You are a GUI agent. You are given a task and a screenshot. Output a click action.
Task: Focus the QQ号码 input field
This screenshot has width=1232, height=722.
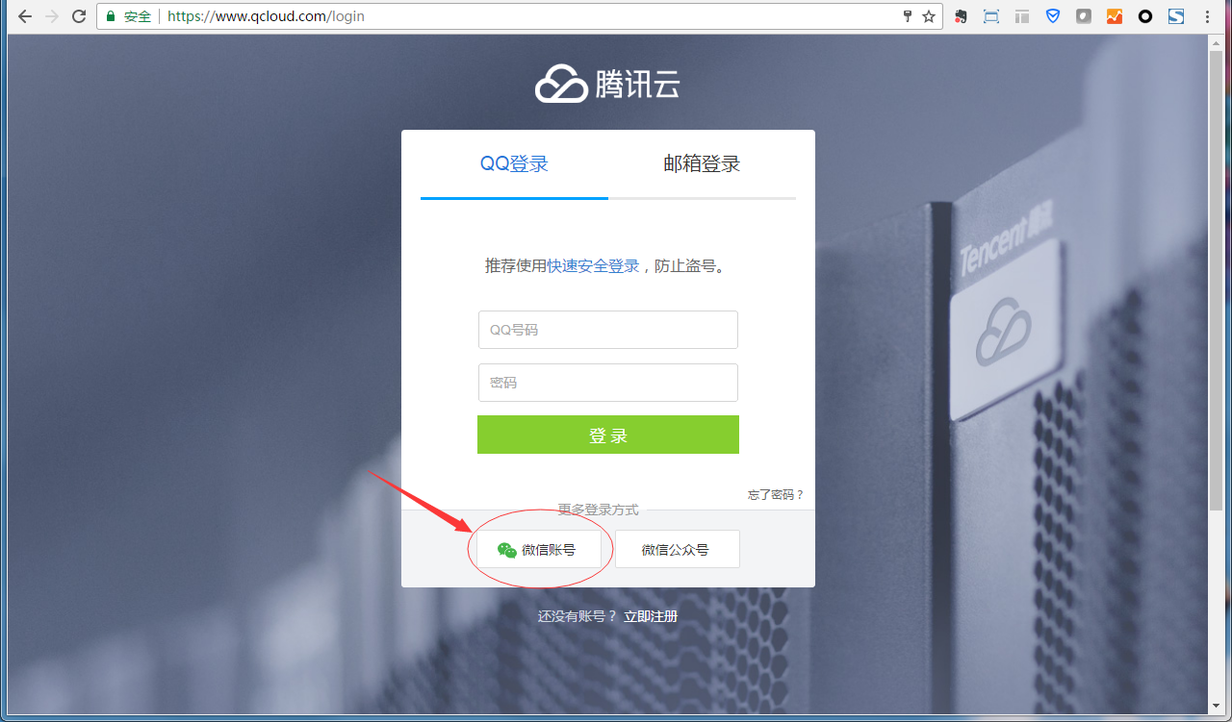(608, 330)
